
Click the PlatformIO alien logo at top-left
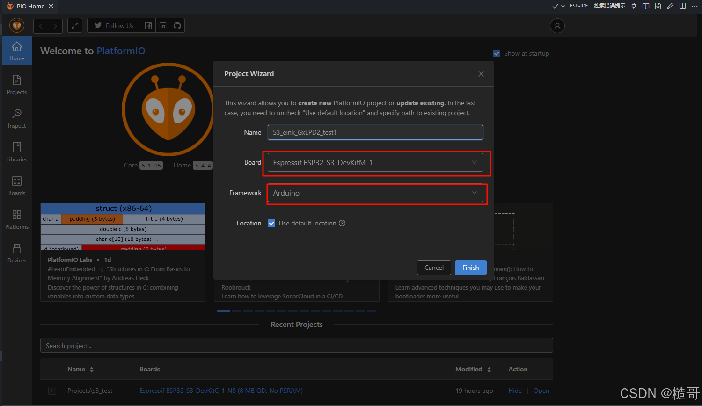[17, 25]
